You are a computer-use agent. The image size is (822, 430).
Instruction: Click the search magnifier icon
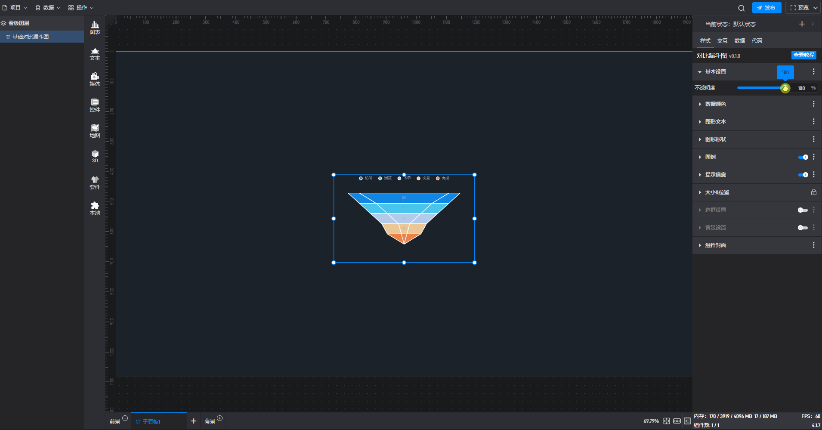pyautogui.click(x=741, y=8)
